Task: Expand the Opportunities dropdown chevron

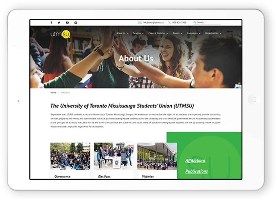Action: 220,33
